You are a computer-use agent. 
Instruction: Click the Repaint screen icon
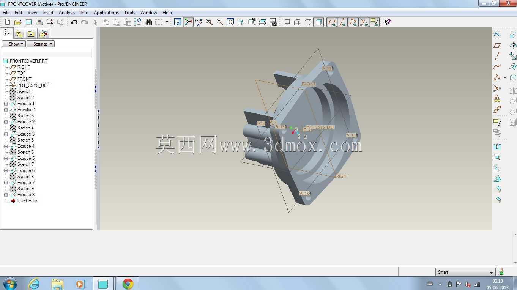click(178, 22)
